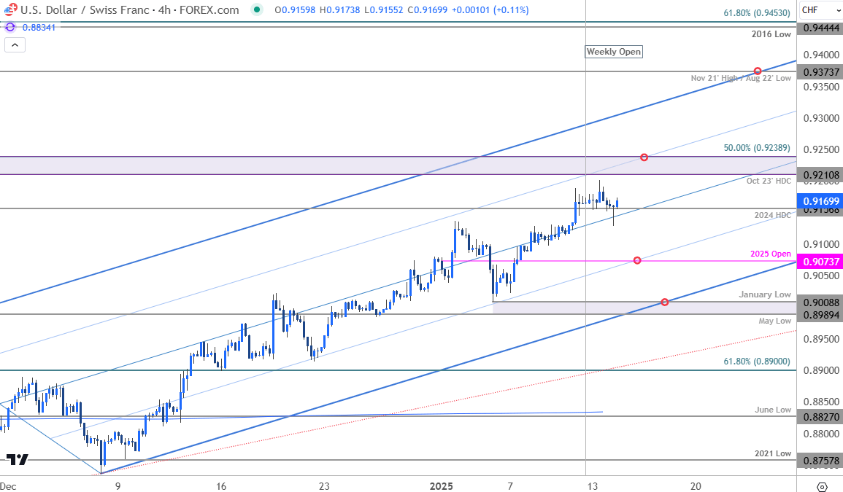The image size is (843, 492).
Task: Click red circle on 50.00% retracement line
Action: (644, 157)
